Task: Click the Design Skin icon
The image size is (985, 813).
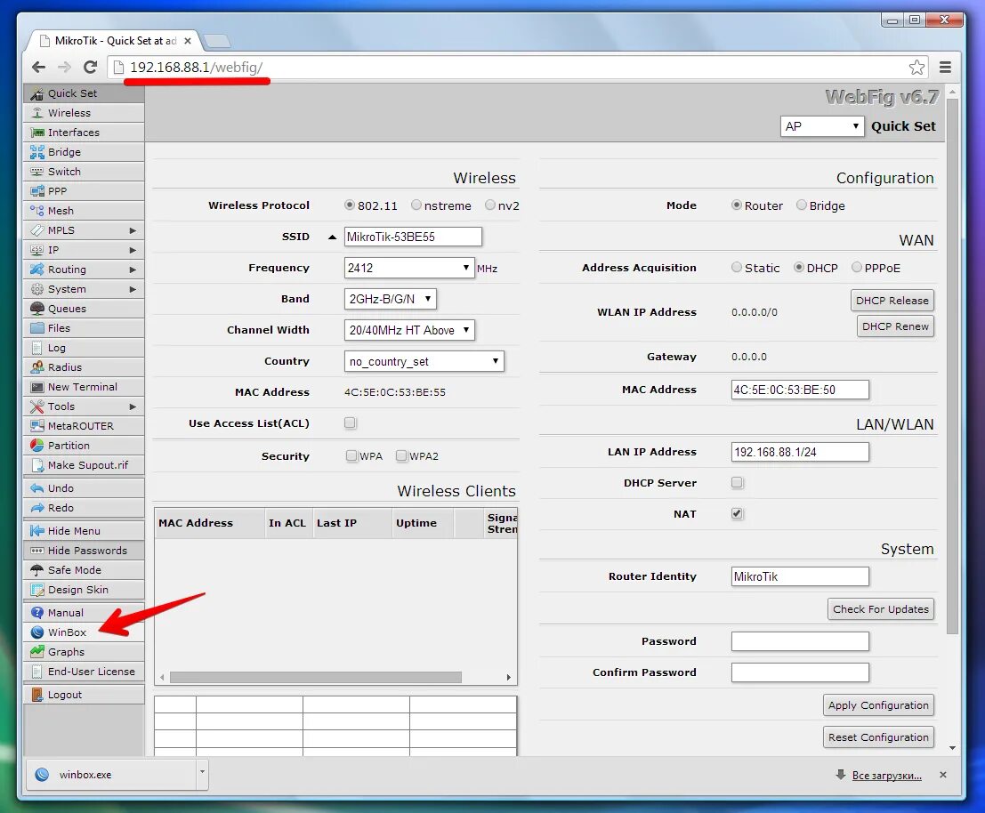Action: 37,590
